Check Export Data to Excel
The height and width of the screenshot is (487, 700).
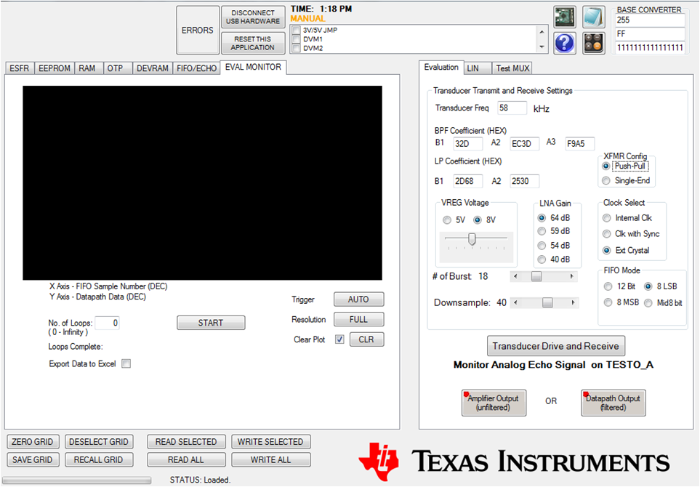point(126,363)
